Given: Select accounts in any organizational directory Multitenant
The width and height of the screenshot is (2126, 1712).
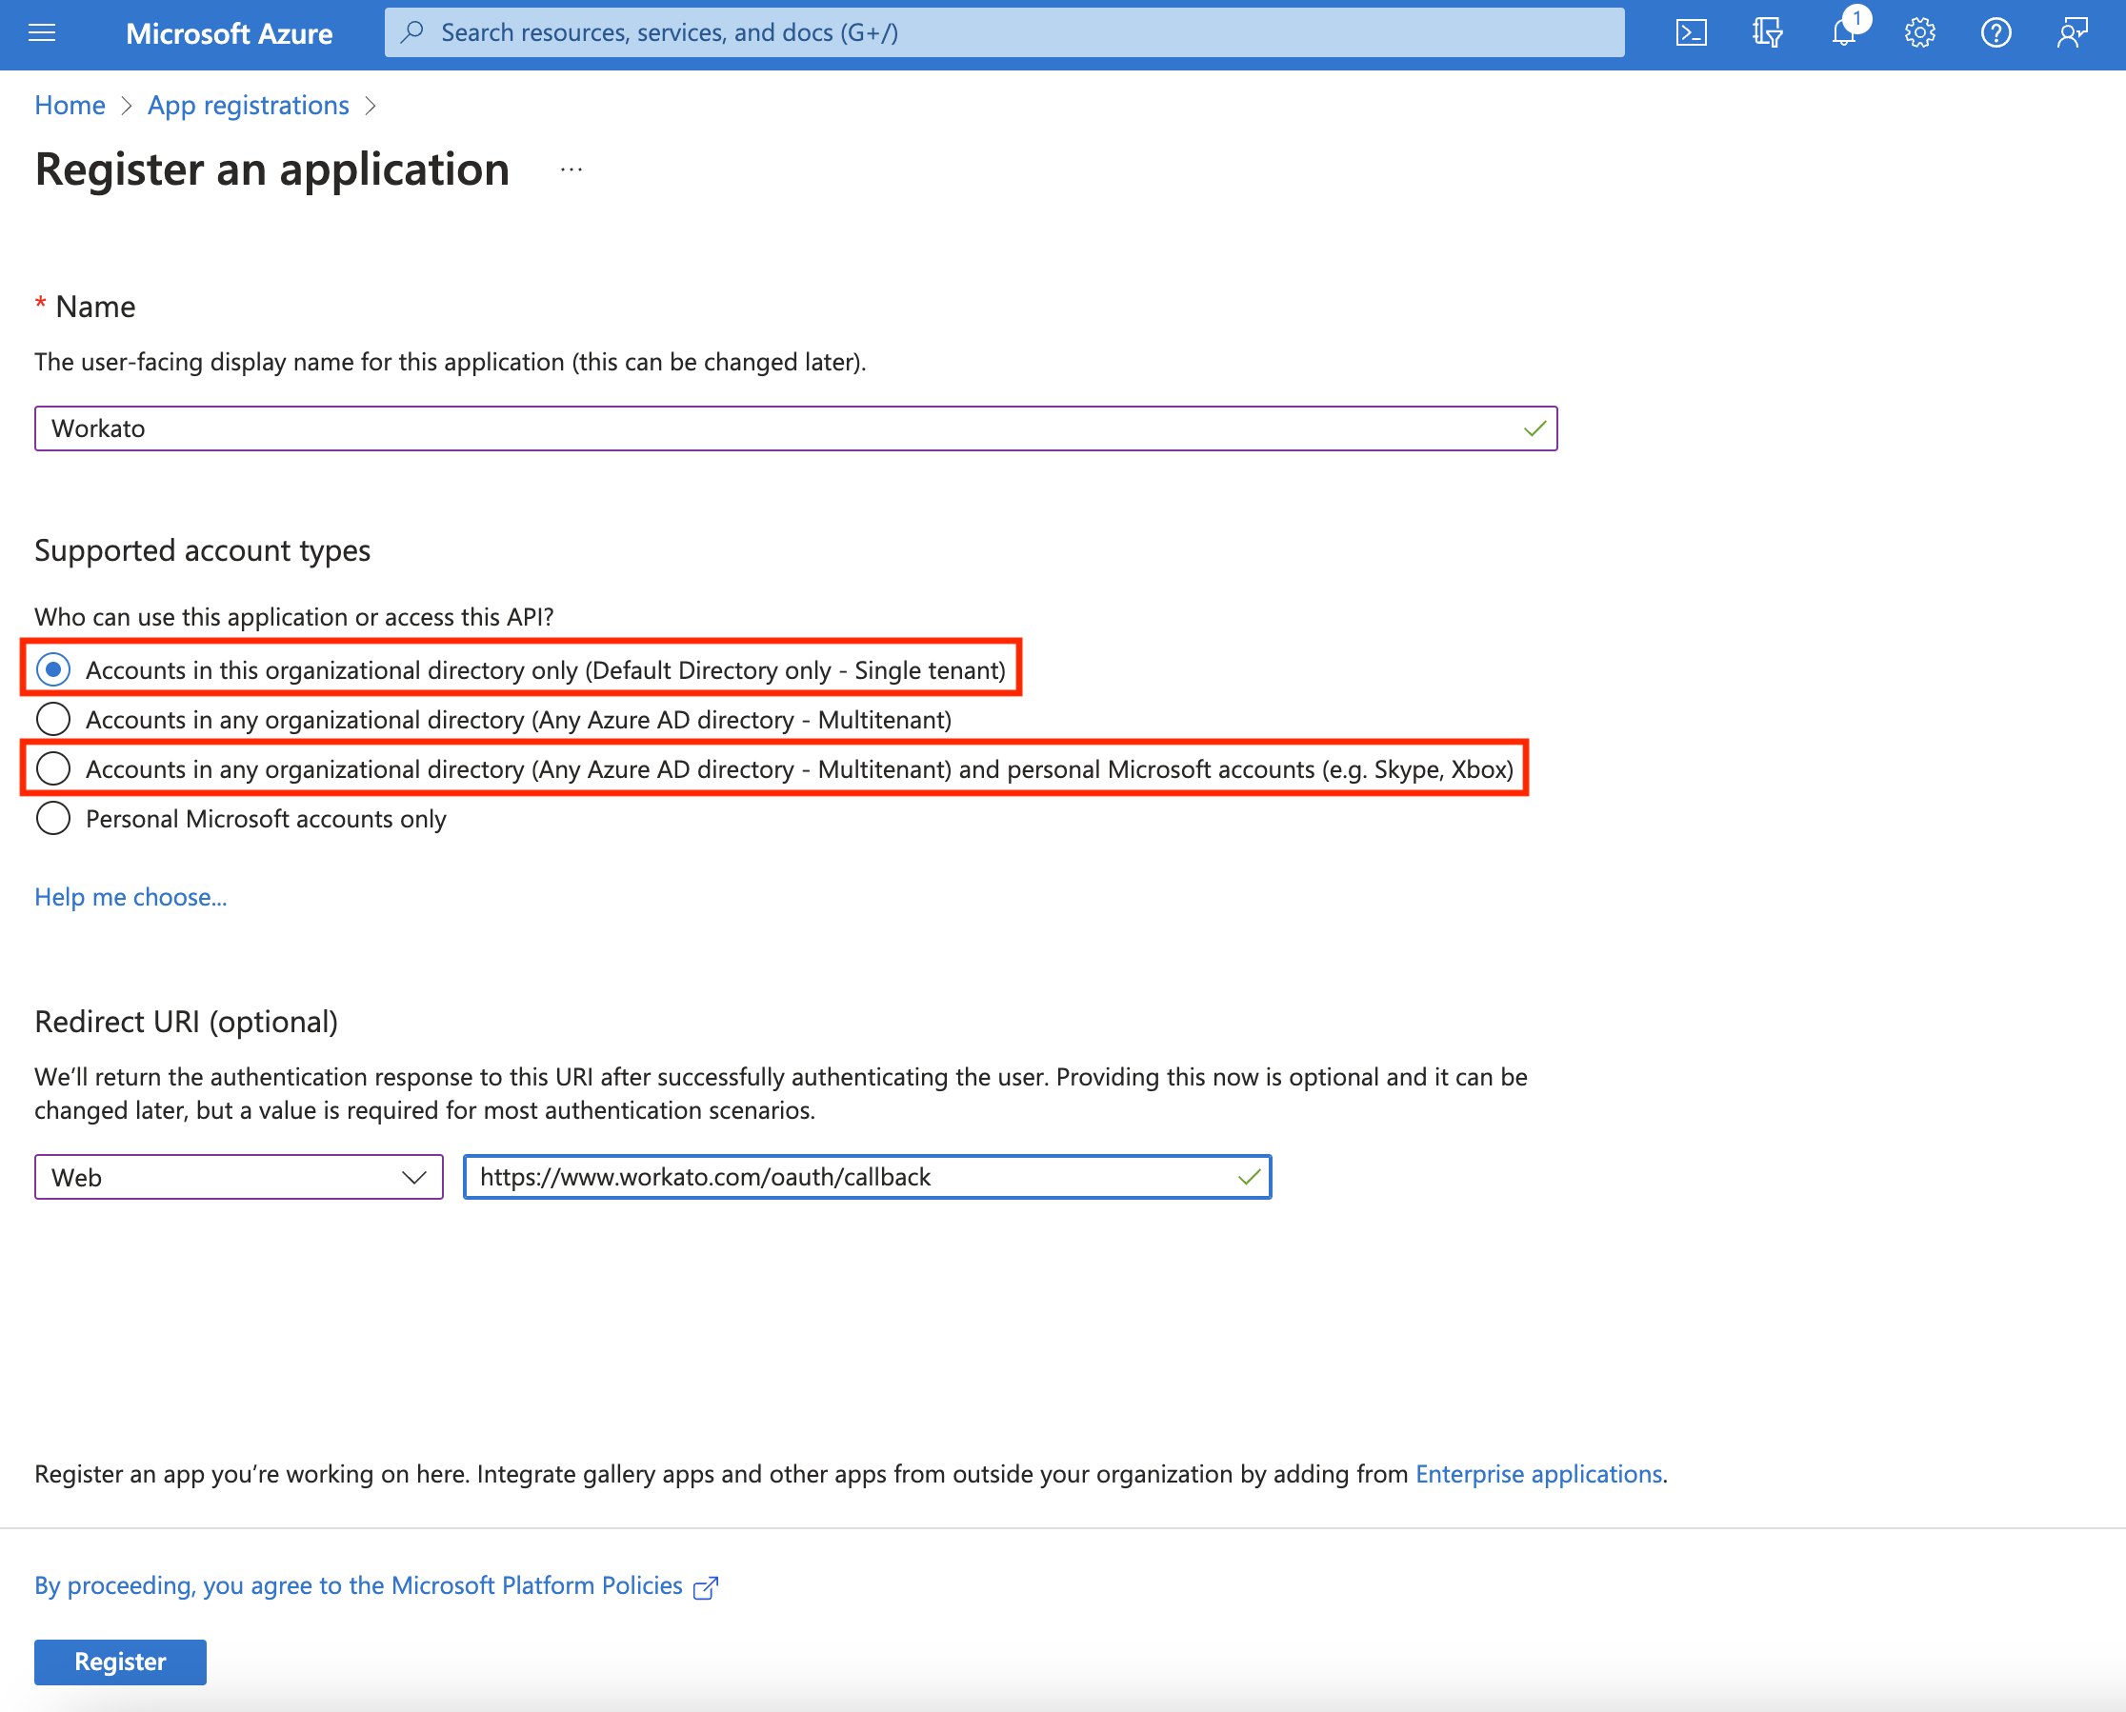Looking at the screenshot, I should [53, 719].
